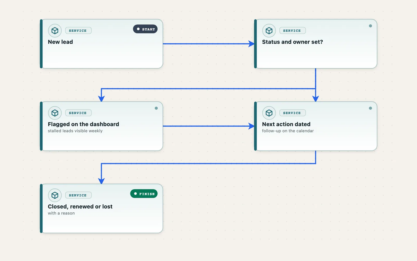Click the SERVICE tag on Flagged on the dashboard card
This screenshot has width=417, height=261.
coord(78,113)
